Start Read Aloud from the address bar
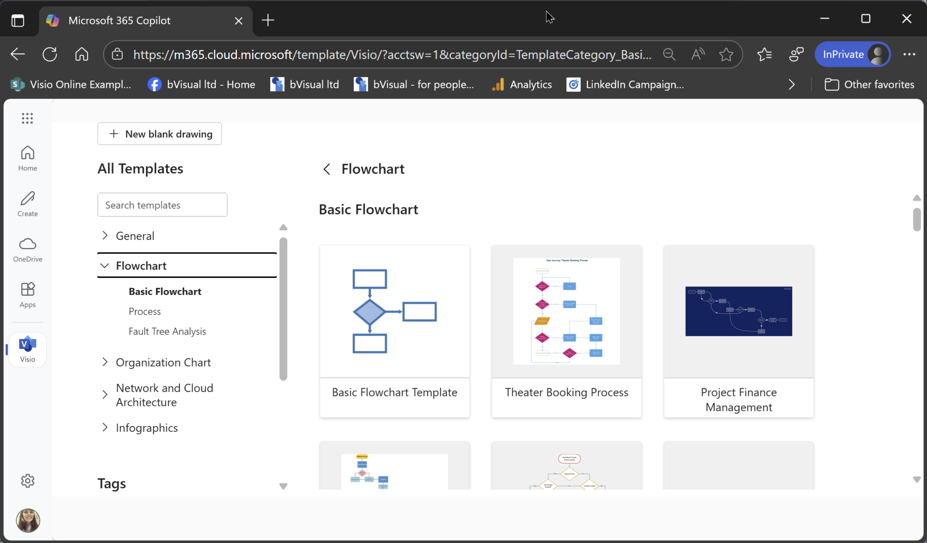 (697, 54)
